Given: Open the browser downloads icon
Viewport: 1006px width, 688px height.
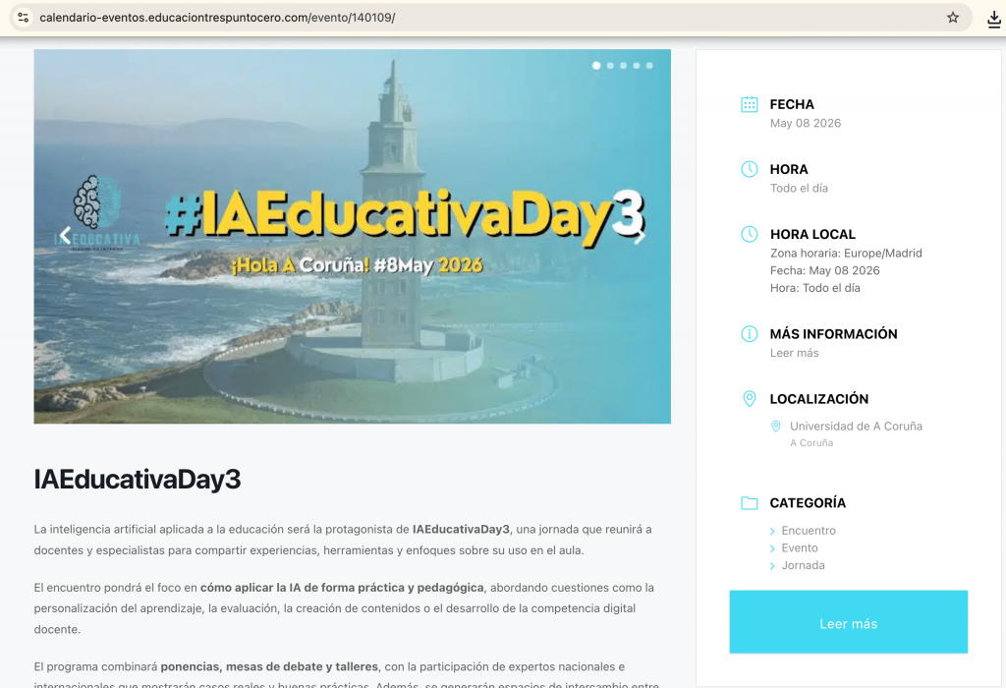Looking at the screenshot, I should (993, 18).
